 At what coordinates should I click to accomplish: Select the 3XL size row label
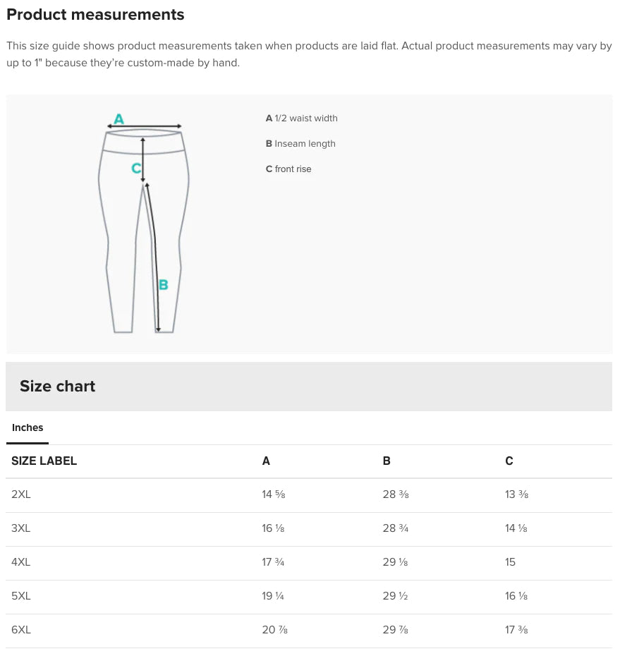[21, 528]
